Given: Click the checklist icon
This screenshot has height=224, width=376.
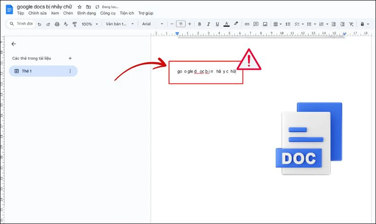Looking at the screenshot, I should [x=297, y=24].
